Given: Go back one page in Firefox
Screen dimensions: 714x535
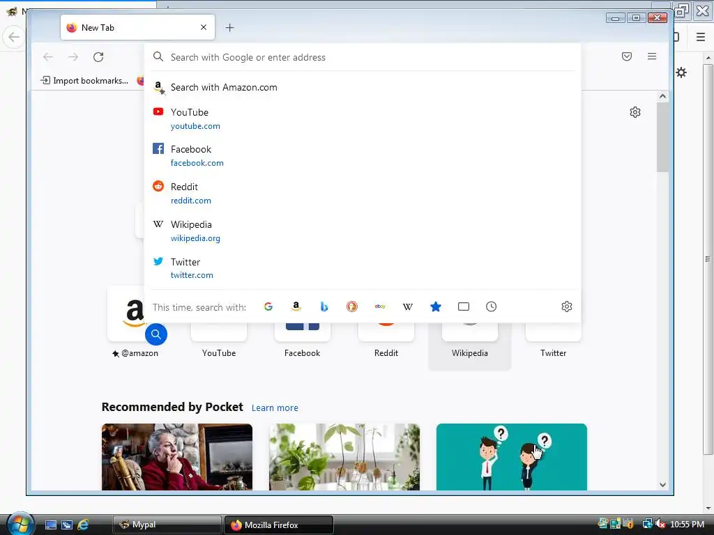Looking at the screenshot, I should coord(48,57).
